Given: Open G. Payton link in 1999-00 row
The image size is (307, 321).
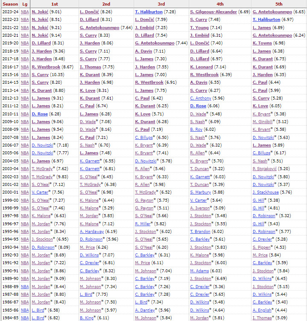Looking at the screenshot, I should [x=144, y=200].
